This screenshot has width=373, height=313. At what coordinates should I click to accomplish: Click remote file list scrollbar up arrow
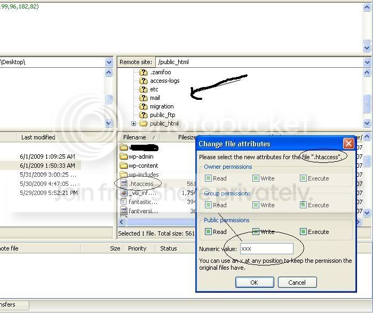tap(367, 137)
